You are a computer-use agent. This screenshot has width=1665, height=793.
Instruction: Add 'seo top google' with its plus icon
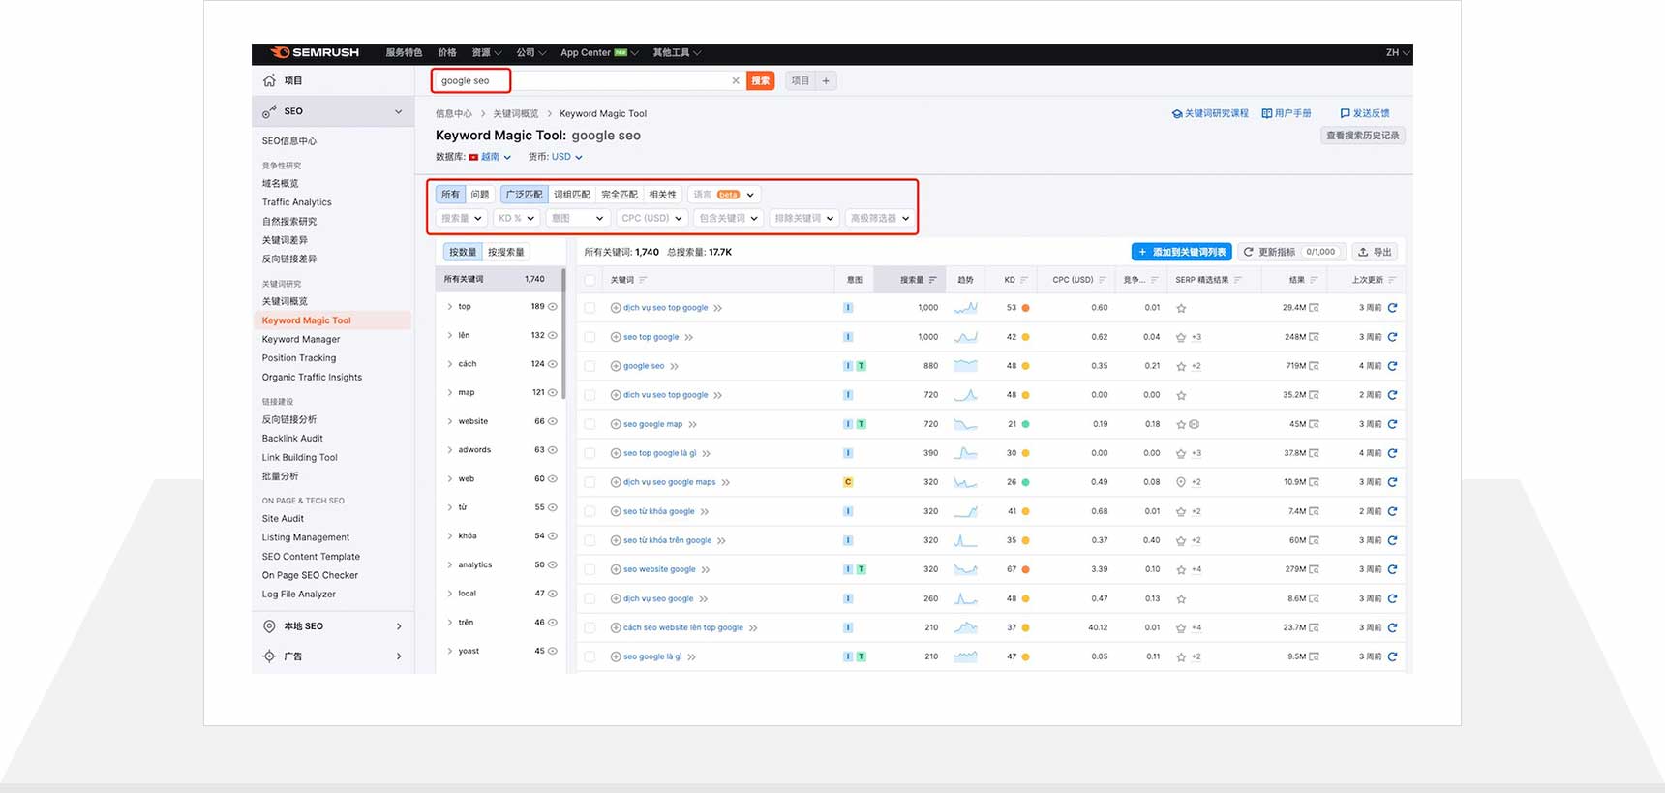(616, 337)
